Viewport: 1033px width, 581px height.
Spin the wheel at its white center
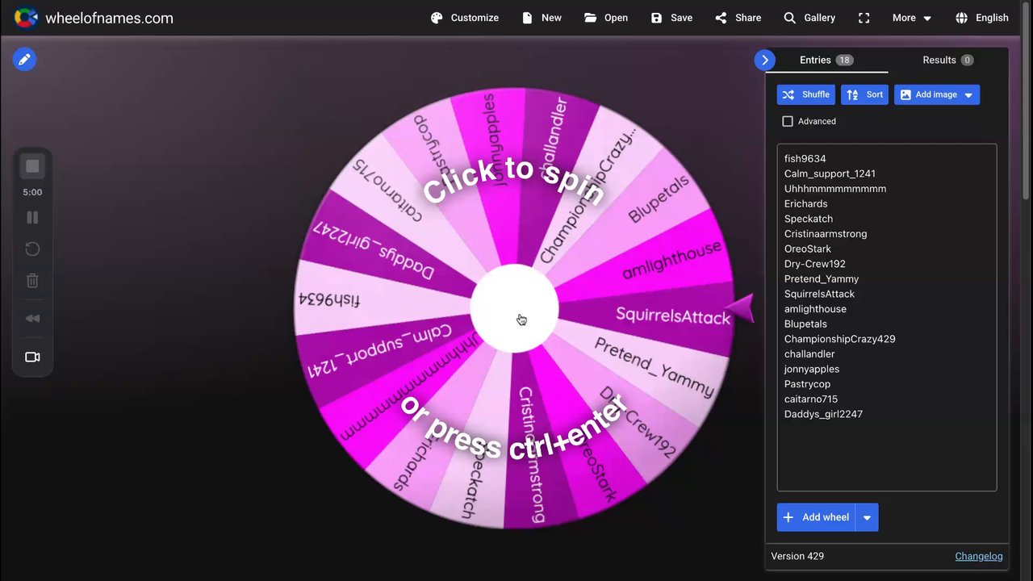click(x=514, y=308)
